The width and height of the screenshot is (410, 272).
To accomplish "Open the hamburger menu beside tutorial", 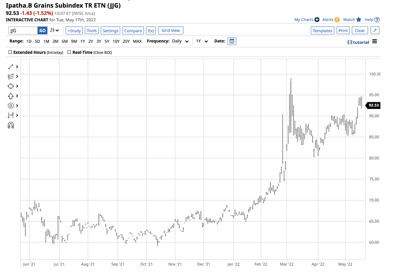I will [x=374, y=42].
